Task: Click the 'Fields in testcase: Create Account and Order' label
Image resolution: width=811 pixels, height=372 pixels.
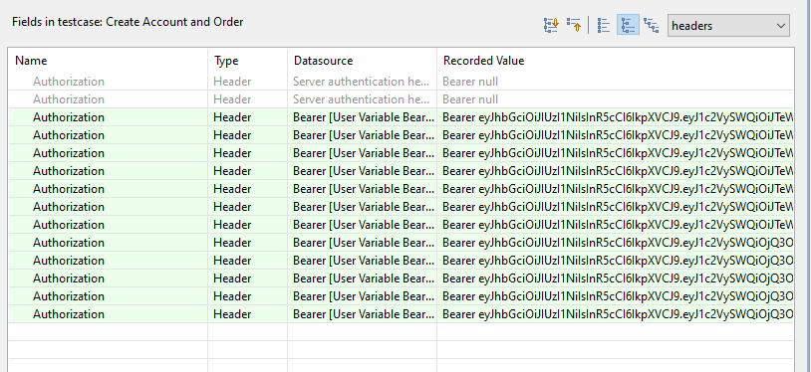Action: (x=128, y=22)
